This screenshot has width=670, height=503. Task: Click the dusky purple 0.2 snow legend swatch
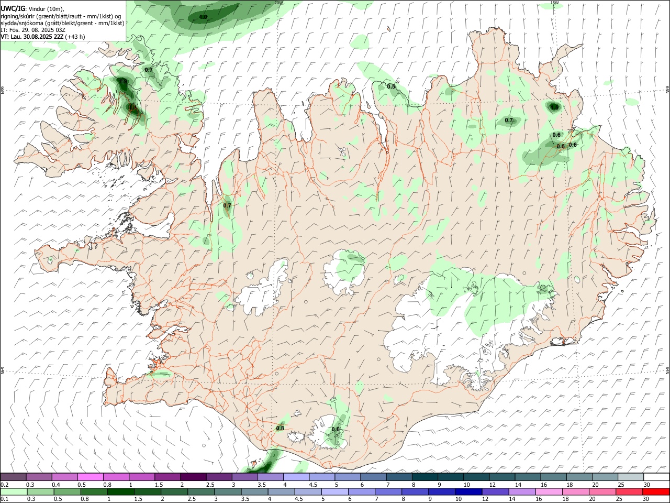[13, 477]
